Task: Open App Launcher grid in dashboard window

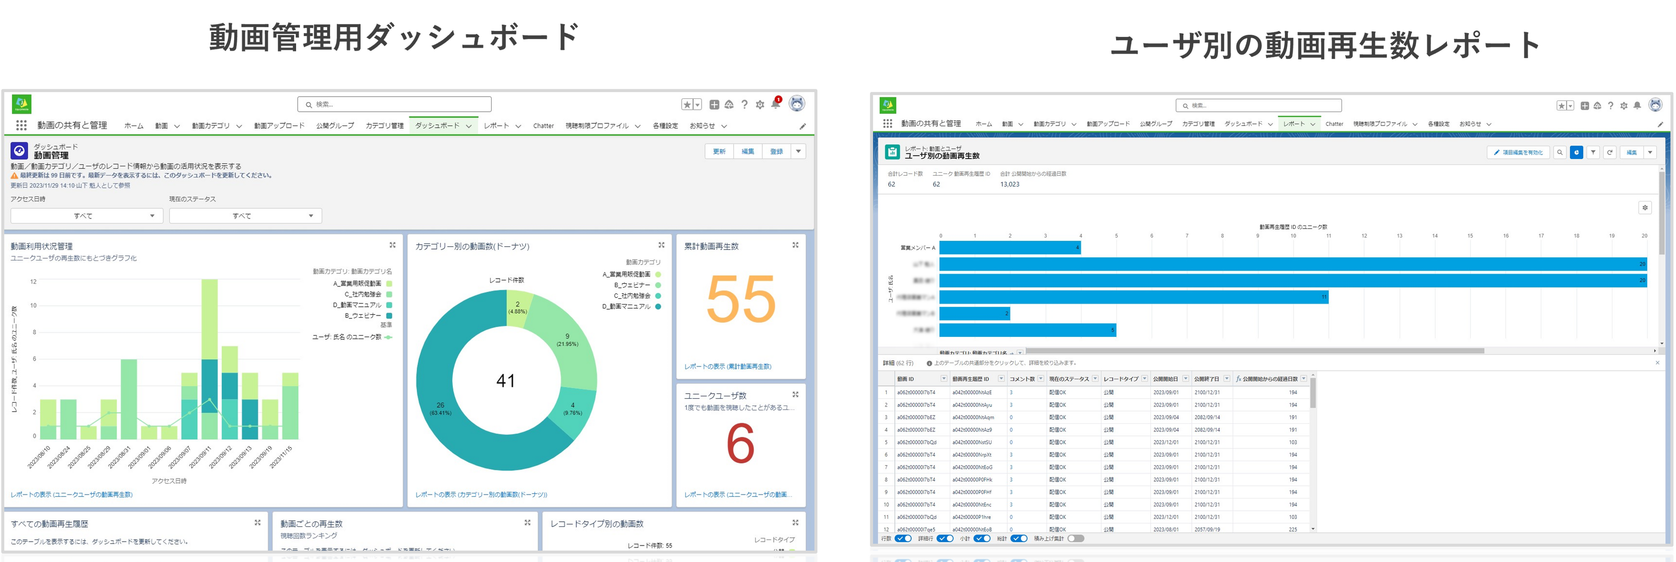Action: click(21, 125)
